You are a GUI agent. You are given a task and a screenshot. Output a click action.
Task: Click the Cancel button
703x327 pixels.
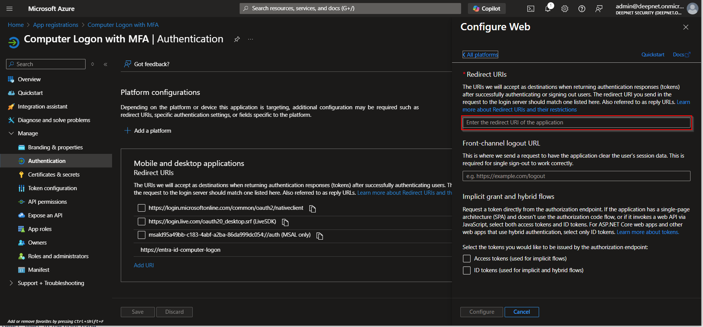(x=521, y=312)
